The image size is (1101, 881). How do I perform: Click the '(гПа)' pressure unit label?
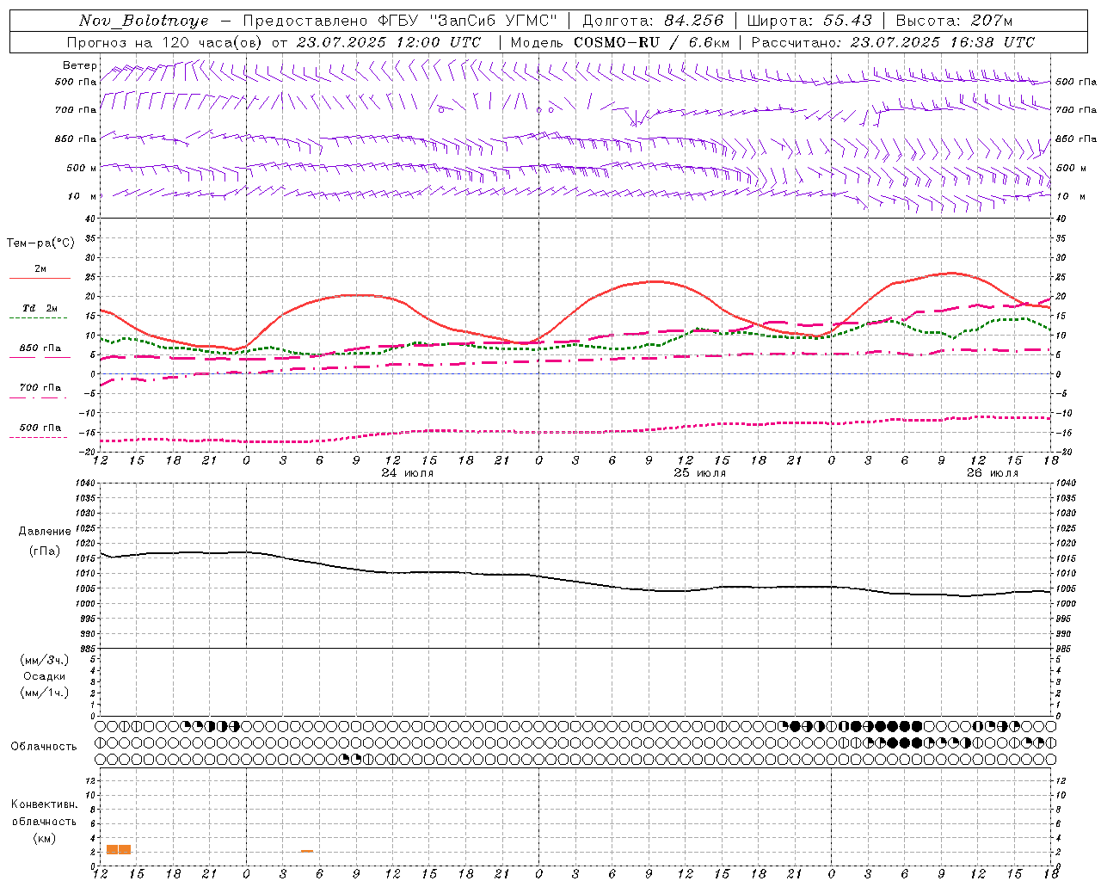pos(45,551)
